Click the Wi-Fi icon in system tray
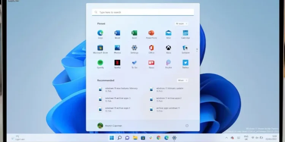 253,138
